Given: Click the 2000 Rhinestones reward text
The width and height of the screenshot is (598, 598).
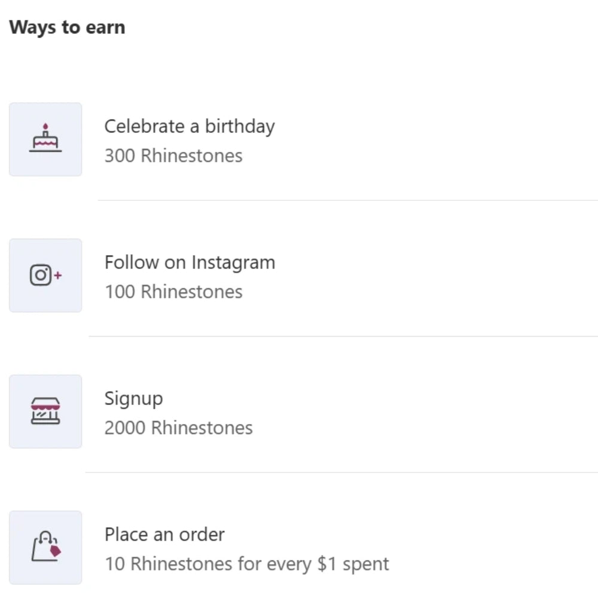Looking at the screenshot, I should [x=178, y=428].
